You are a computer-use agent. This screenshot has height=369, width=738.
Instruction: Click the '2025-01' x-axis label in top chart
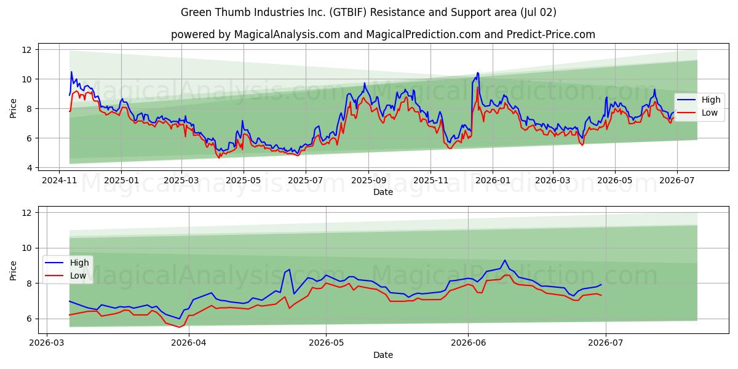tap(121, 181)
